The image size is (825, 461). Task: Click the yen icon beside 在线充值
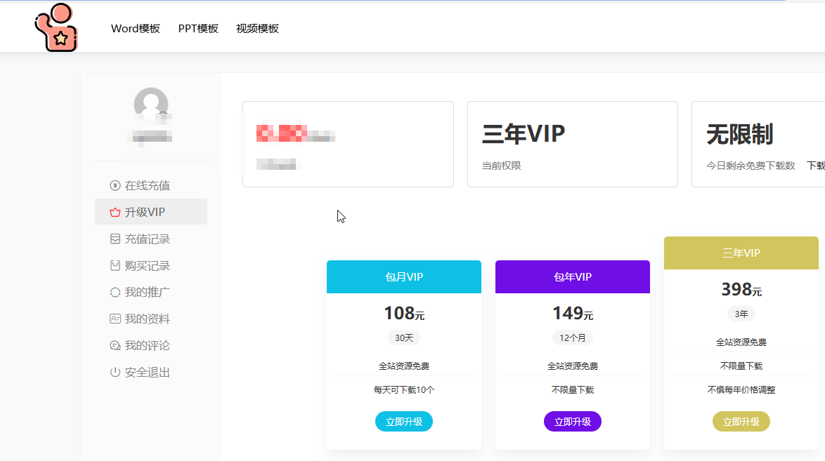click(x=115, y=185)
